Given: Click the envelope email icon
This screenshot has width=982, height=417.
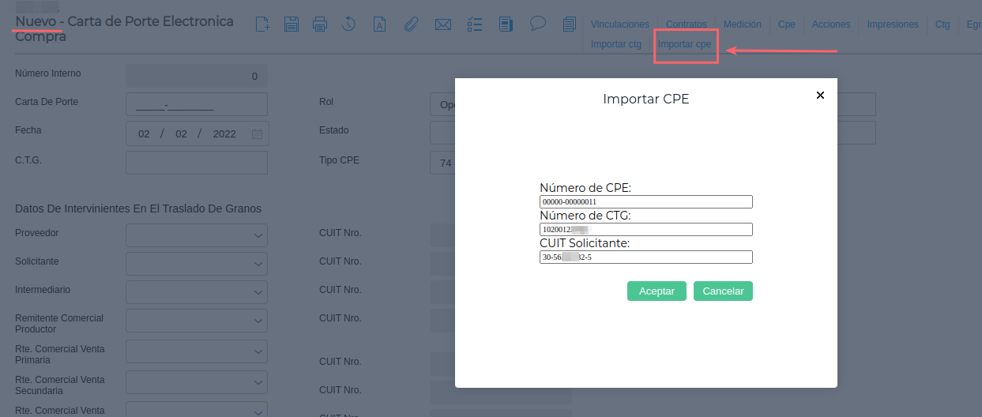Looking at the screenshot, I should pyautogui.click(x=443, y=24).
